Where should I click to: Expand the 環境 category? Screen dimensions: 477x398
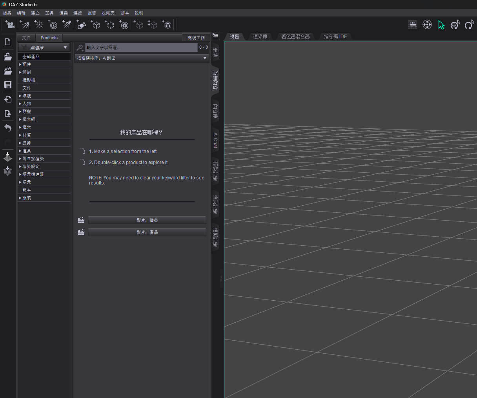[x=20, y=96]
